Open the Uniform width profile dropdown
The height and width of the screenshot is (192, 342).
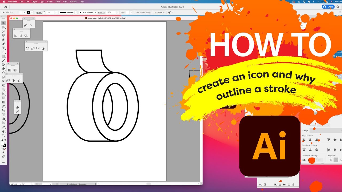click(x=76, y=12)
